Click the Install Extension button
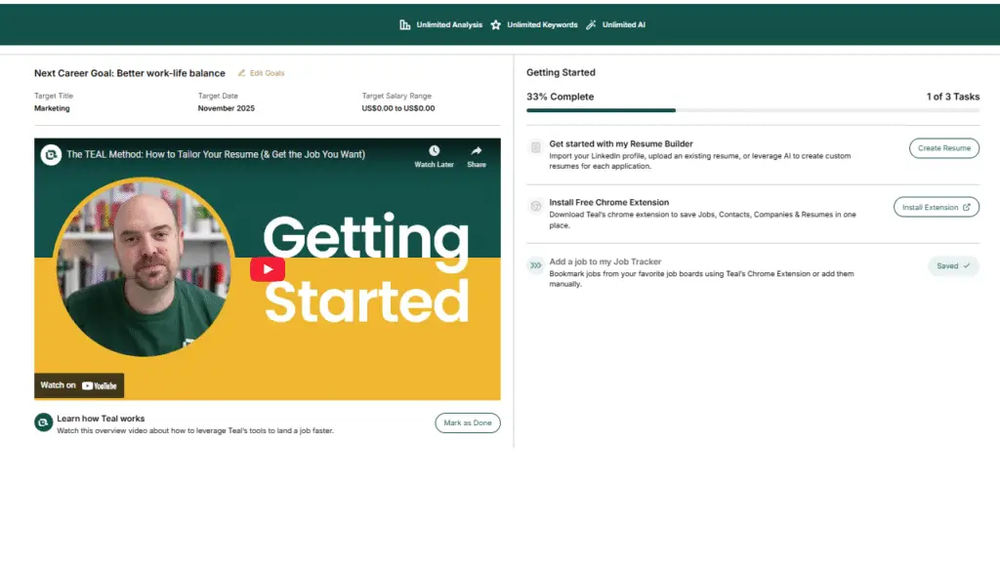Image resolution: width=1000 pixels, height=562 pixels. coord(936,207)
